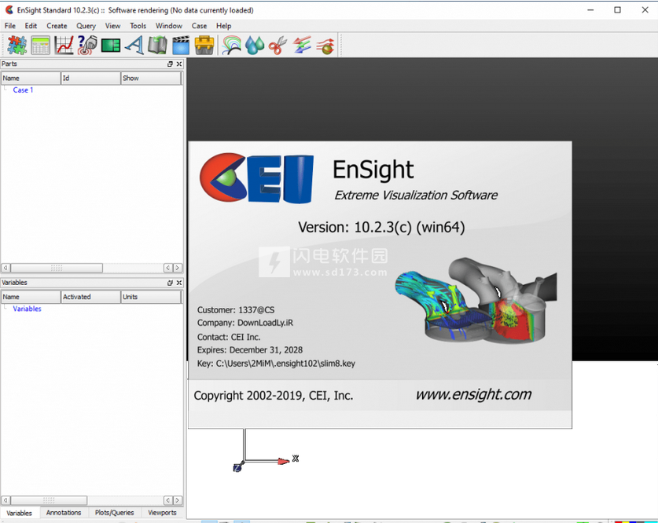Click the Z axis triad marker
The image size is (658, 523).
pyautogui.click(x=237, y=467)
